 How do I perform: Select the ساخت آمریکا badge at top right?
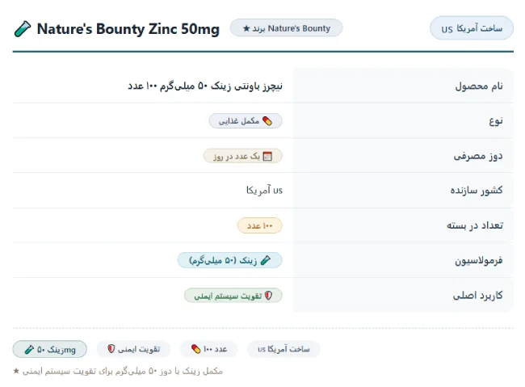(x=472, y=28)
